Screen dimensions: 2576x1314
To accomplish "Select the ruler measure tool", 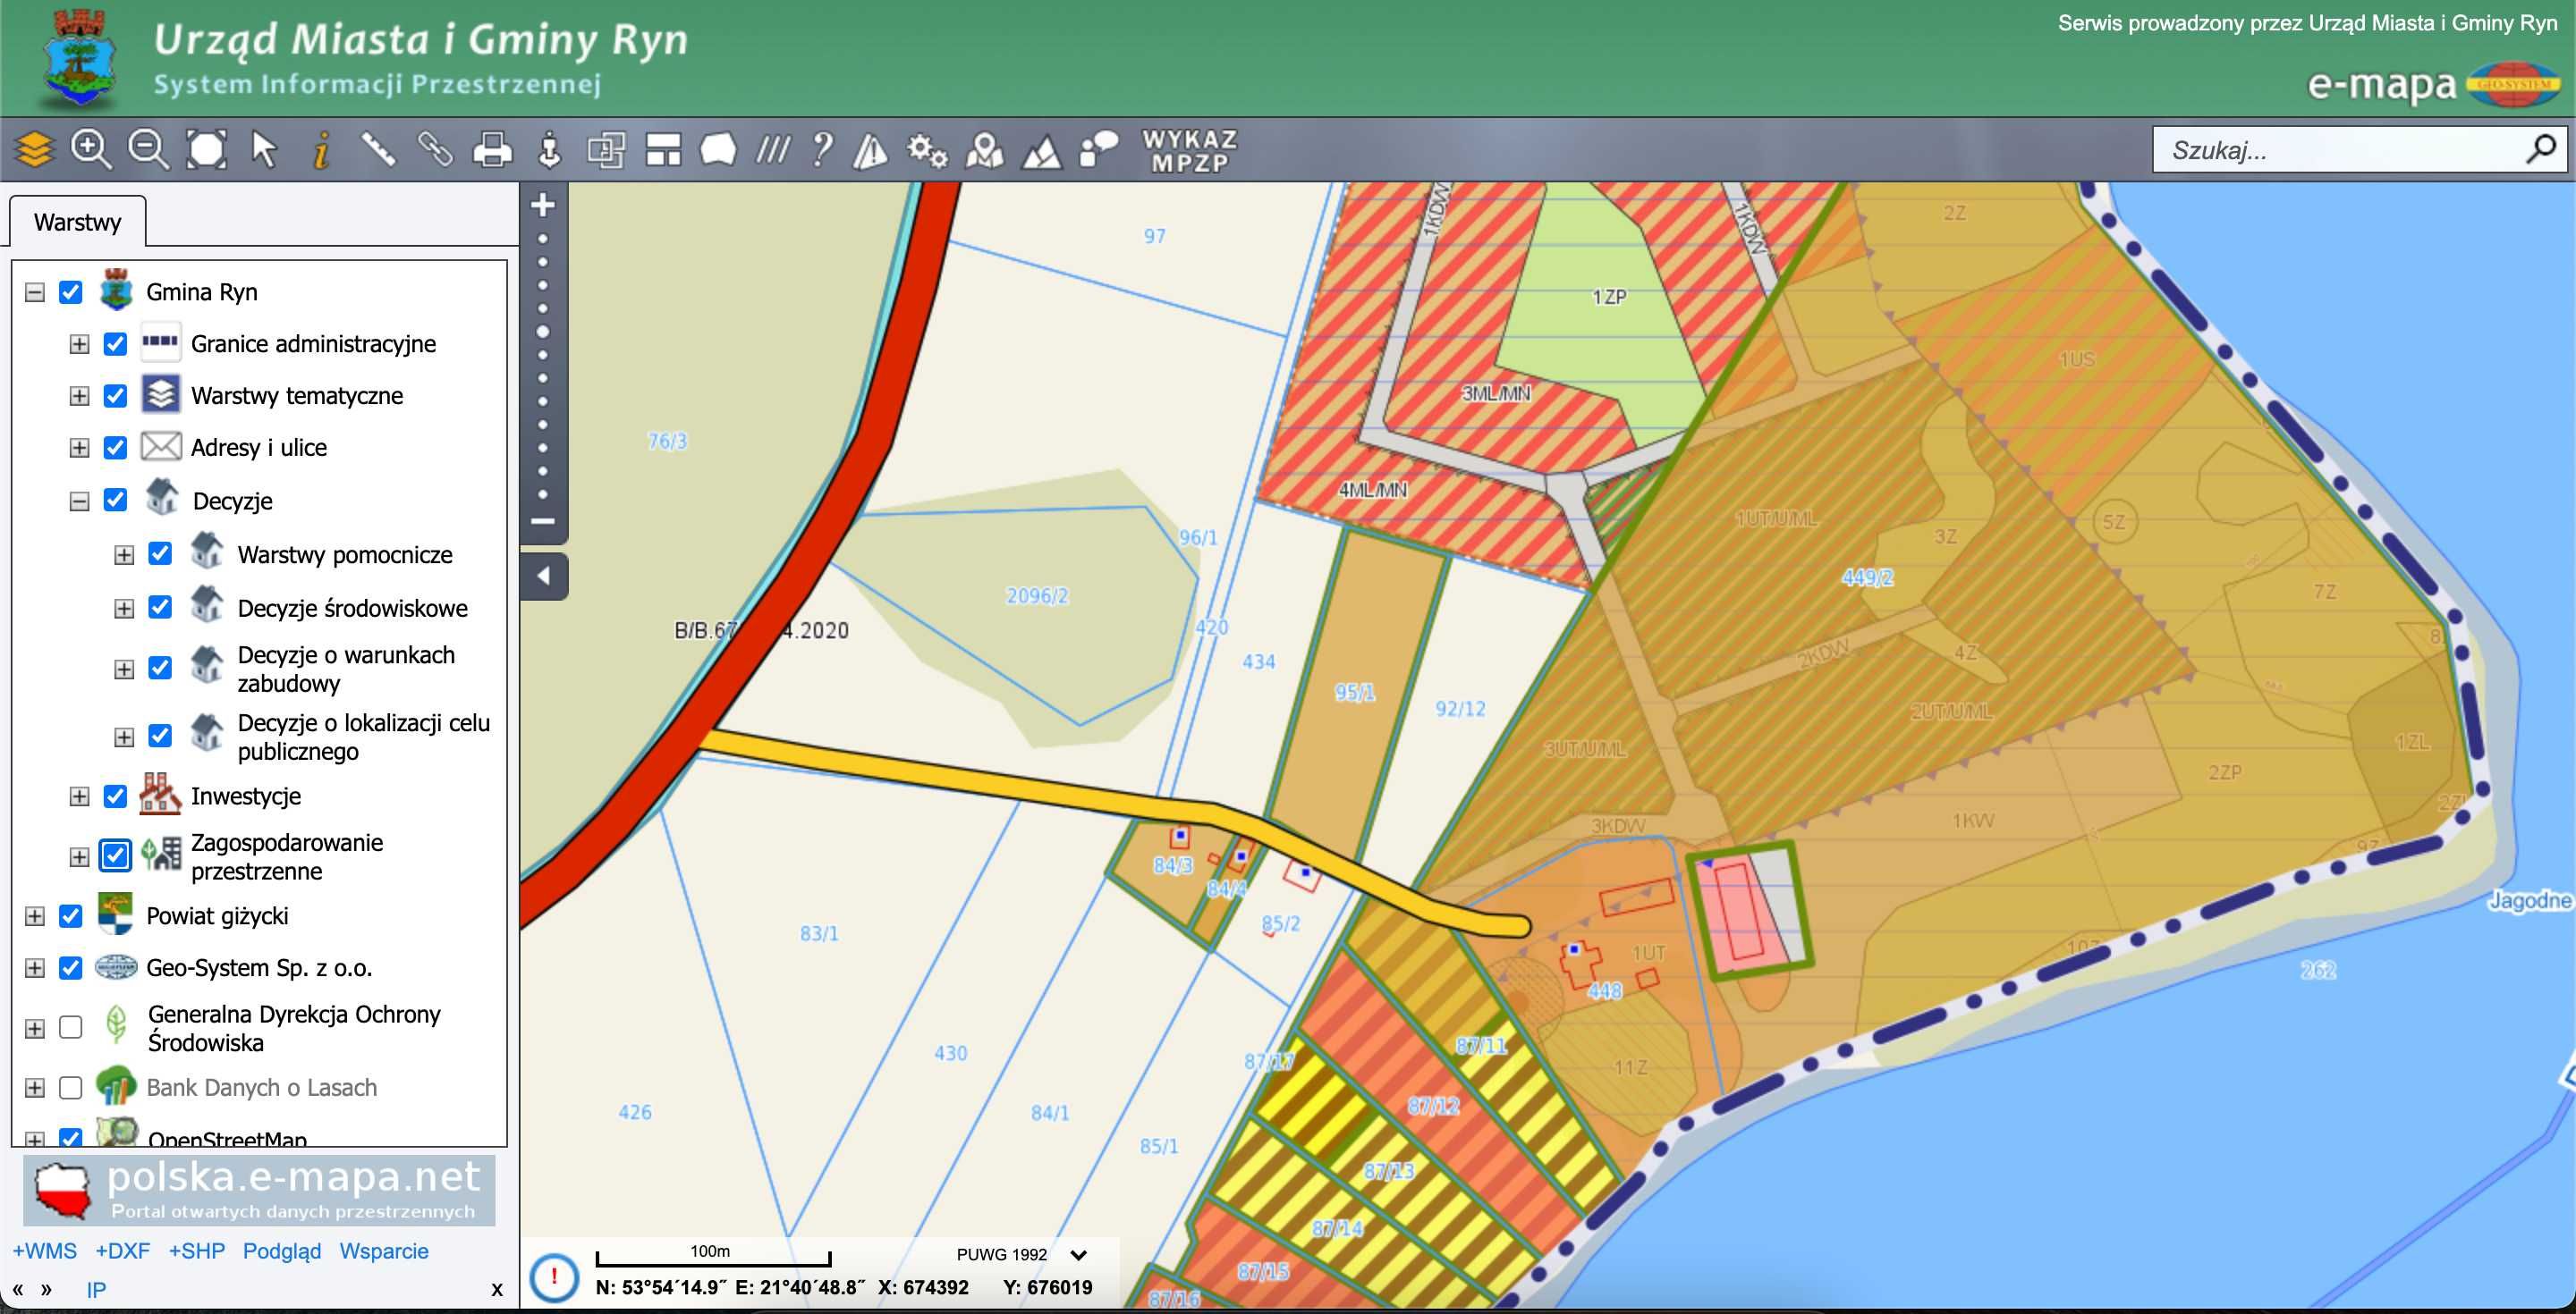I will pos(378,150).
